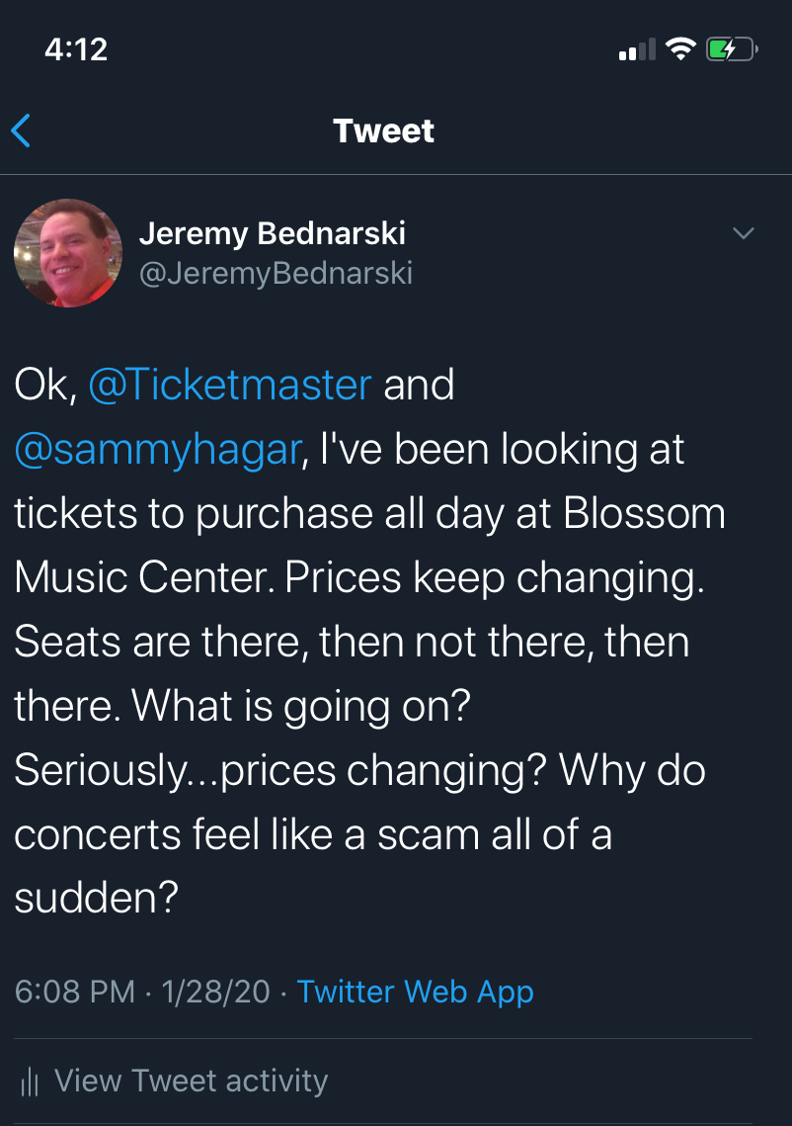Expand the tweet options chevron
792x1126 pixels.
click(743, 234)
